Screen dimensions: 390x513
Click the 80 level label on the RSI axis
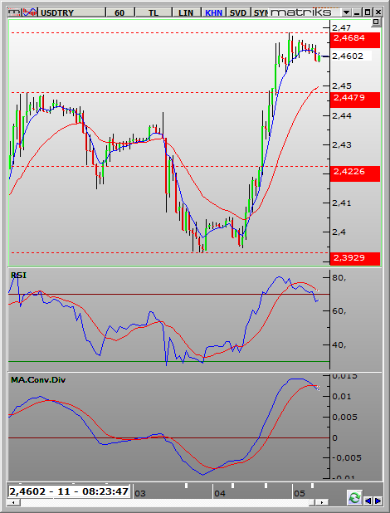pos(339,278)
